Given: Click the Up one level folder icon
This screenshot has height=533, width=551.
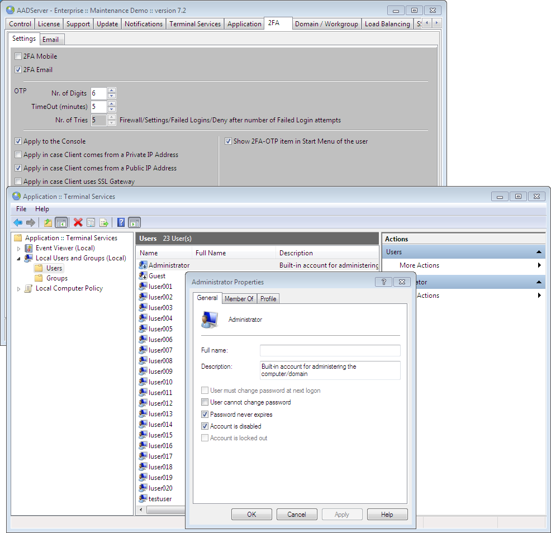Looking at the screenshot, I should [x=48, y=222].
